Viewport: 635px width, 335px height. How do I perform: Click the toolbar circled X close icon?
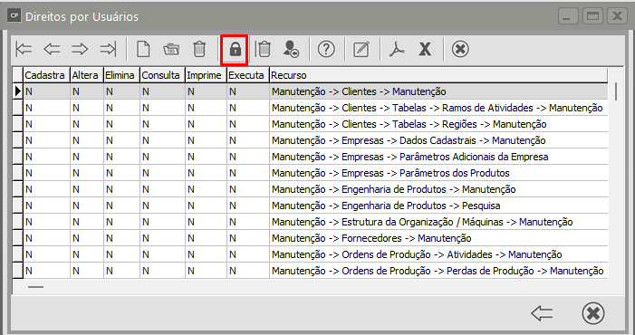point(460,50)
